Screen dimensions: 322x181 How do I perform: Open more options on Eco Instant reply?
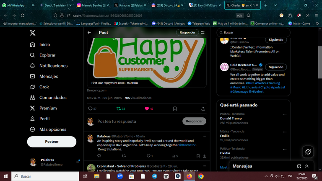(x=204, y=166)
